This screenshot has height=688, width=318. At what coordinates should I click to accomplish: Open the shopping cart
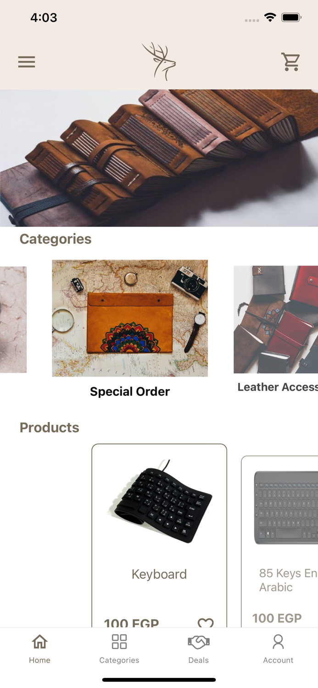(x=290, y=62)
